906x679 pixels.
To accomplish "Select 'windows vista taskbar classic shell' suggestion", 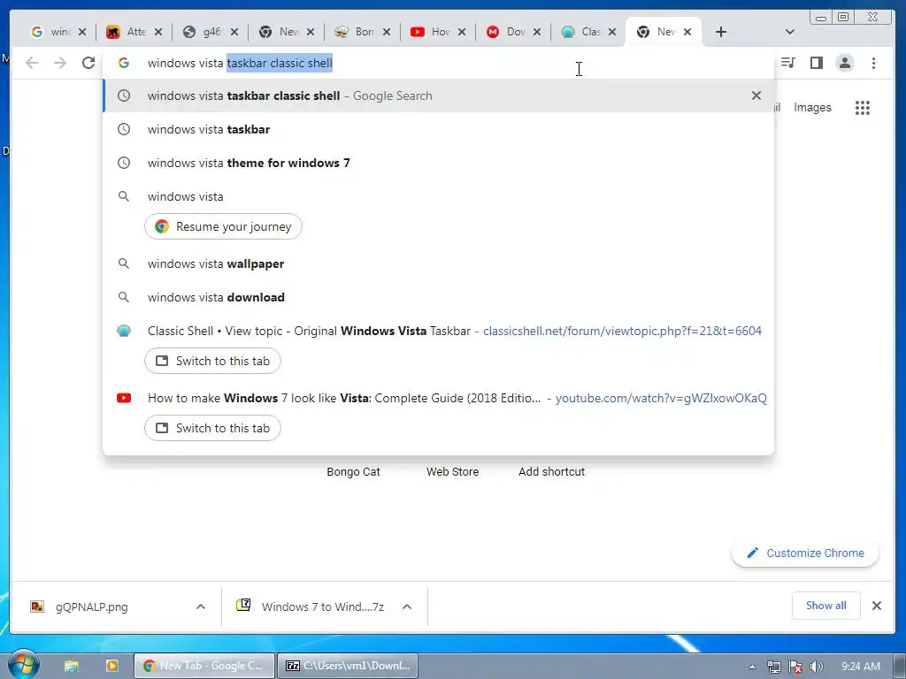I will (439, 95).
